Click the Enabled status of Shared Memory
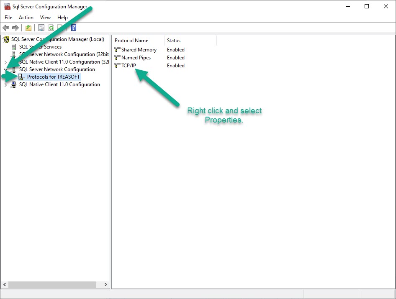 pos(176,50)
